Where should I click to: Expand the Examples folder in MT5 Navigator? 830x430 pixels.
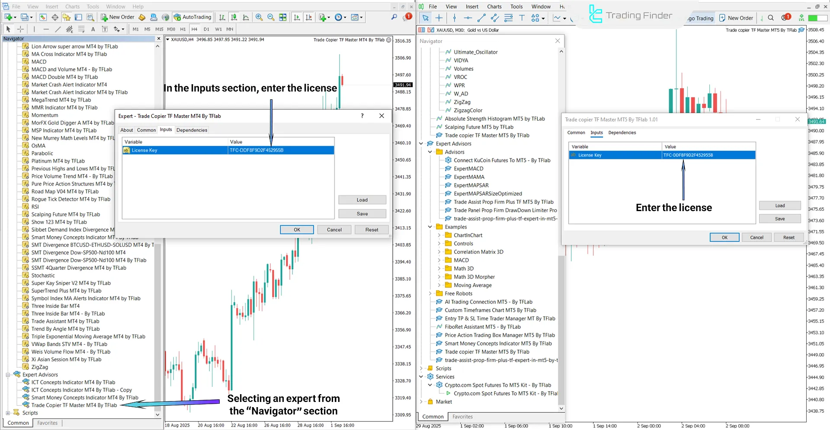click(429, 227)
